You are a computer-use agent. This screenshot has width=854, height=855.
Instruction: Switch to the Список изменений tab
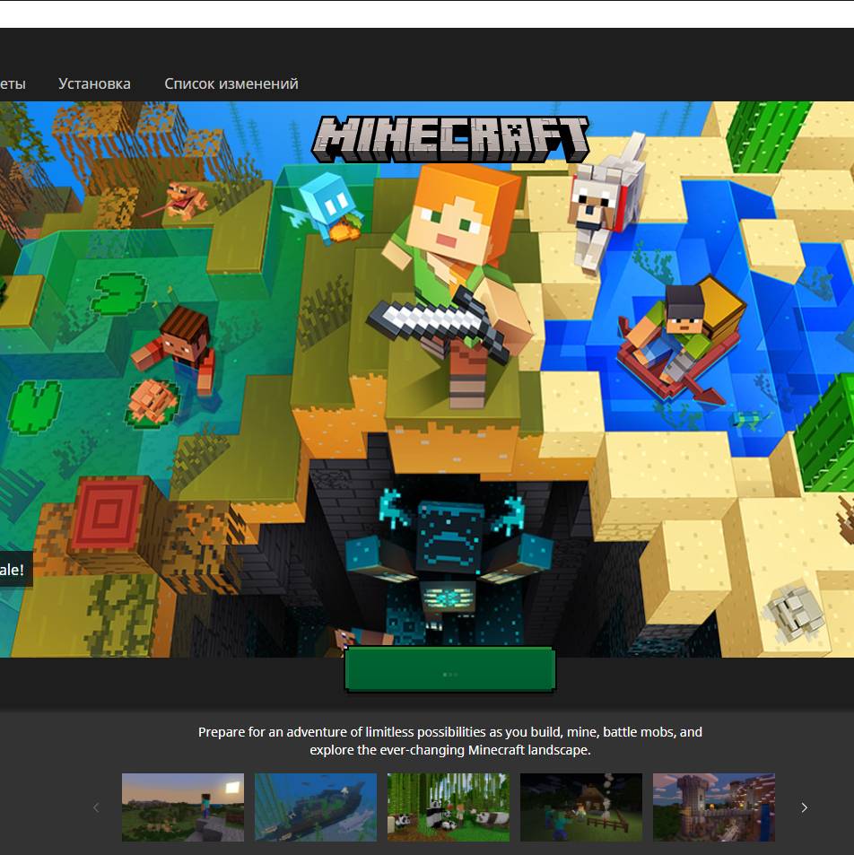(x=231, y=83)
